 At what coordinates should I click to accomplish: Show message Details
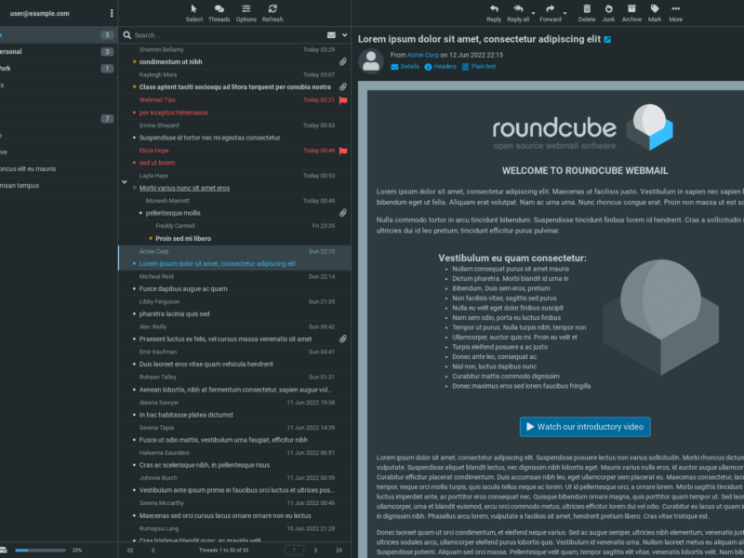405,66
